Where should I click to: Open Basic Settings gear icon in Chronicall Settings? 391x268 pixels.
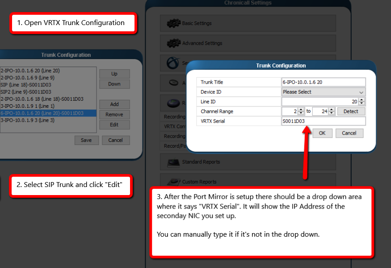pos(173,23)
